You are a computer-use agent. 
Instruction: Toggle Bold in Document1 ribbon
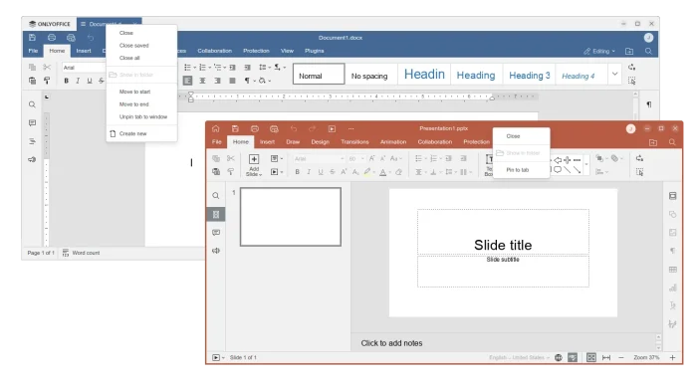click(67, 81)
